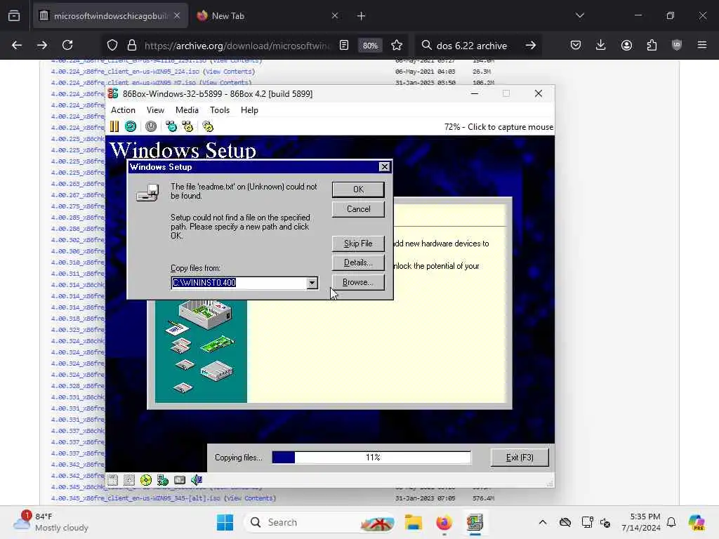This screenshot has width=719, height=539.
Task: Send Ctrl+Alt+Del via the teal keyboard icon
Action: pos(171,126)
